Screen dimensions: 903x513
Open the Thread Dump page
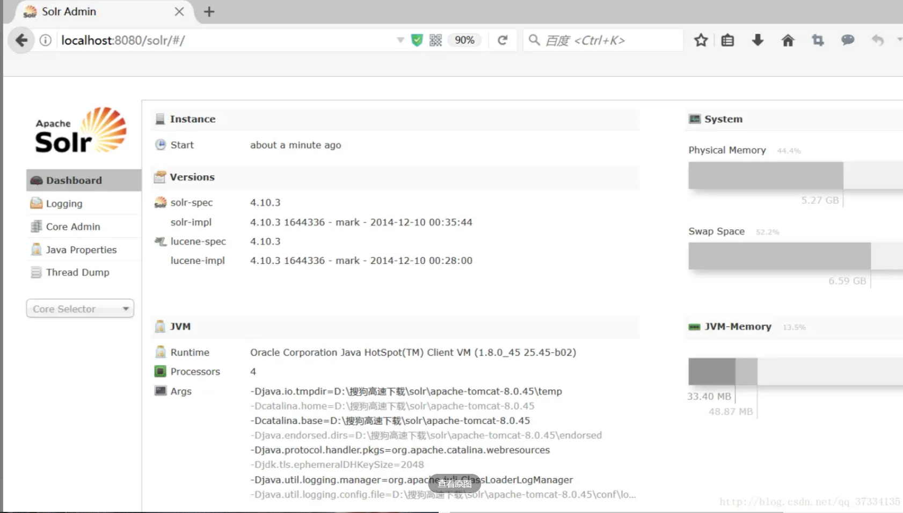click(77, 272)
